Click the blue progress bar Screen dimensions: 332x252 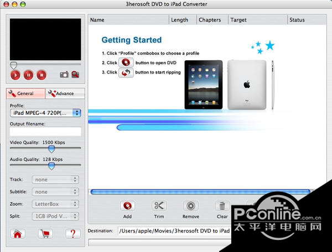(200, 192)
